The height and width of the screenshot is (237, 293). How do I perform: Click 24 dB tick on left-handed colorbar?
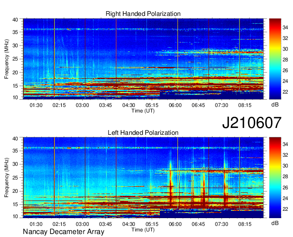tap(285, 198)
